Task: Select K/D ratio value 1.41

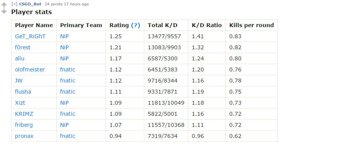Action: tap(198, 36)
